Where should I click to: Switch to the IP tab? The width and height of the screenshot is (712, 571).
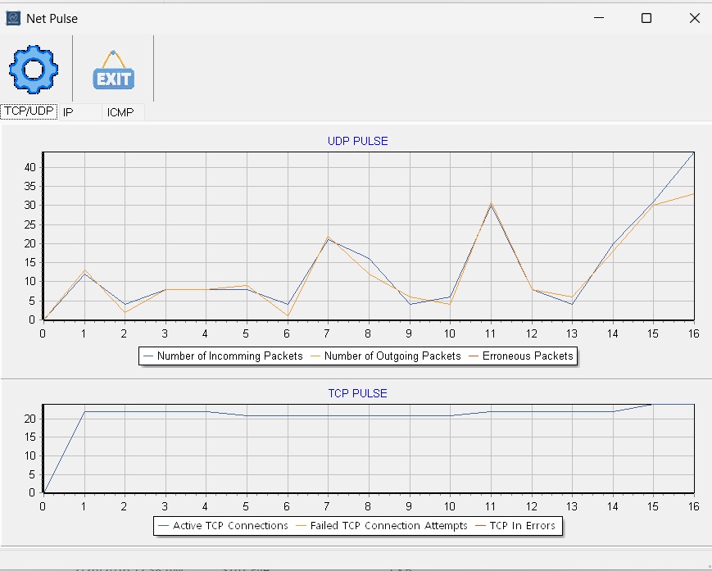tap(70, 111)
